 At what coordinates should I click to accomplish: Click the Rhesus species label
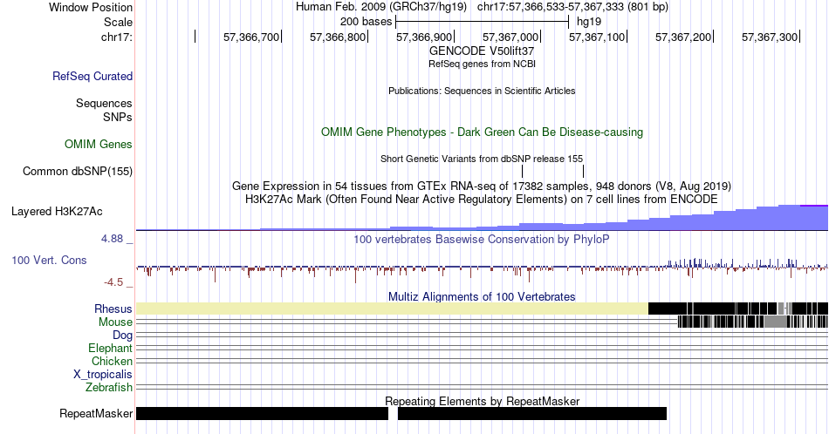coord(113,309)
